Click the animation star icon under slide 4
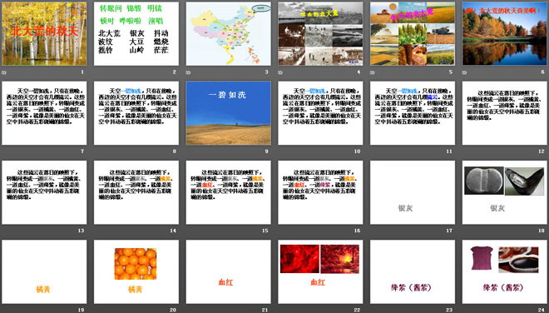The width and height of the screenshot is (549, 313). coord(280,72)
